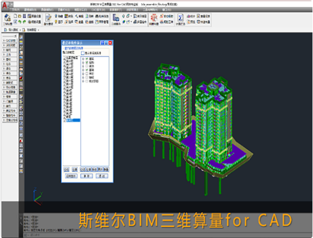
Task: Open first breadcrumb dropdown below the ribbon
Action: (20, 30)
